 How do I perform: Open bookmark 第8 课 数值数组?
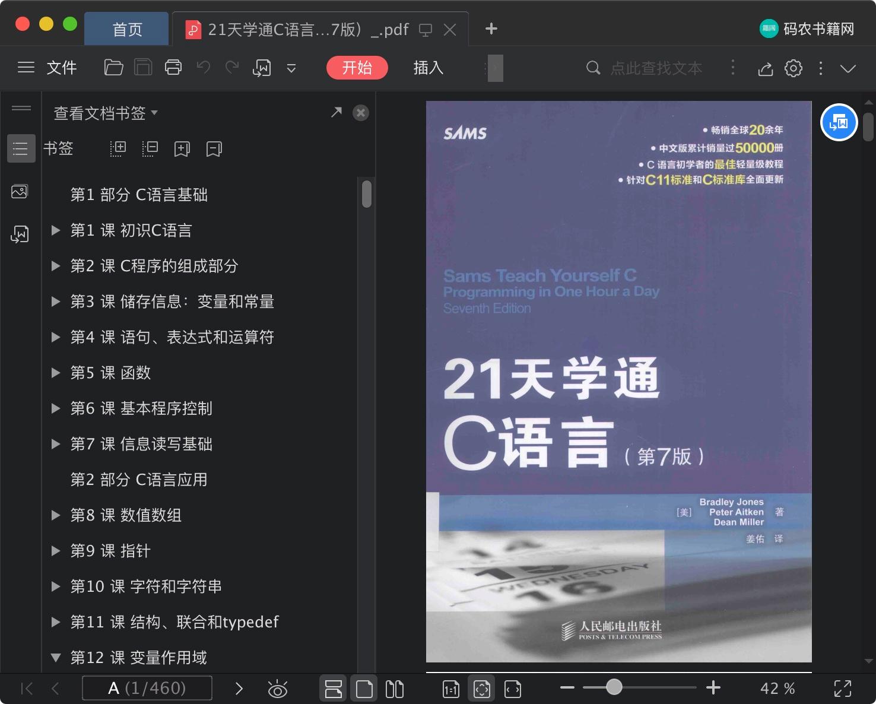(126, 515)
